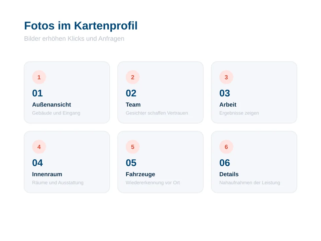Image resolution: width=321 pixels, height=241 pixels.
Task: Click the text 'Ergebnisse zeigen'
Action: [239, 113]
